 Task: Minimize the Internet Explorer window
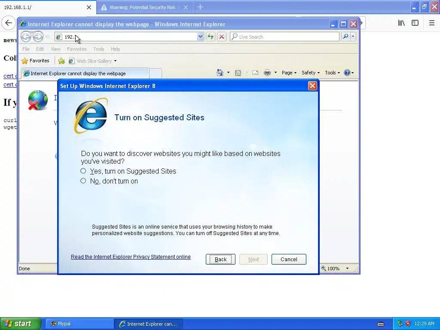click(x=333, y=24)
